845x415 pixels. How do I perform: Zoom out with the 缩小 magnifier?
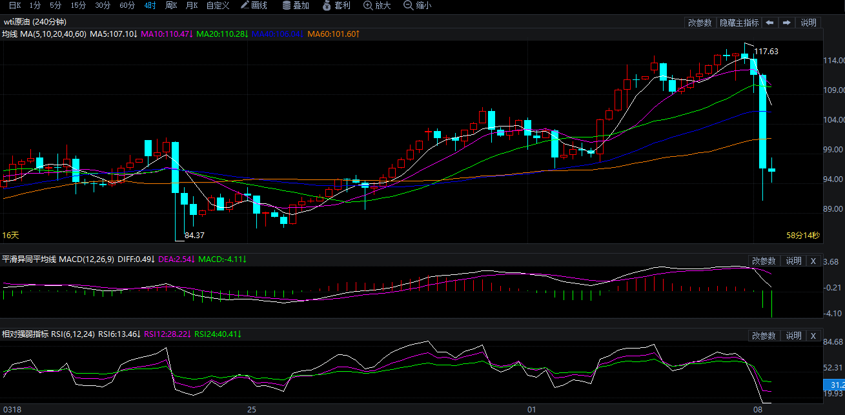pyautogui.click(x=417, y=5)
